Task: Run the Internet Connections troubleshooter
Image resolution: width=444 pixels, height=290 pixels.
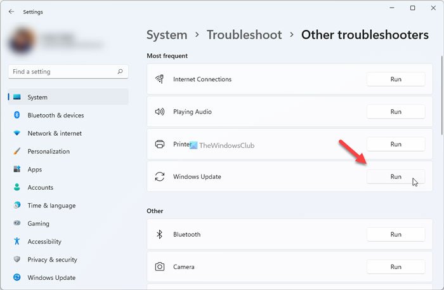Action: click(x=396, y=79)
